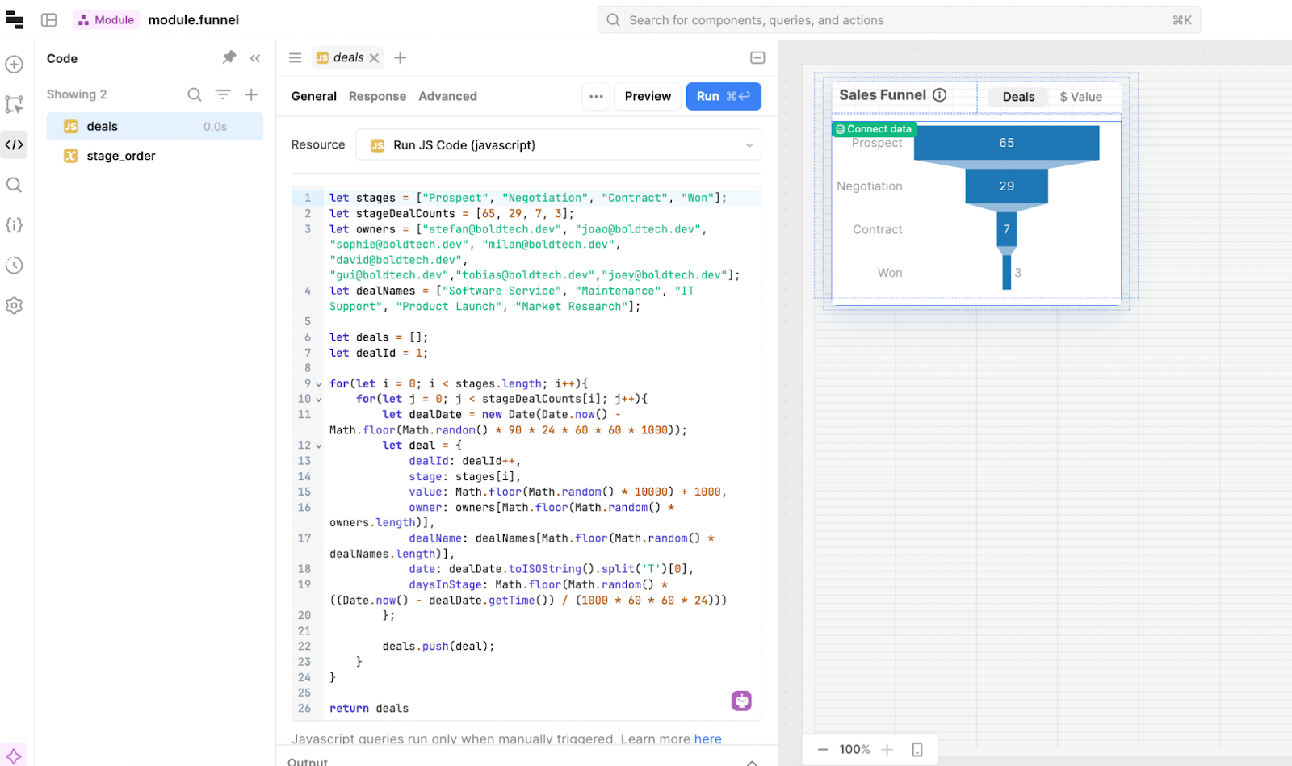The image size is (1292, 766).
Task: Expand the Output panel chevron
Action: point(752,762)
